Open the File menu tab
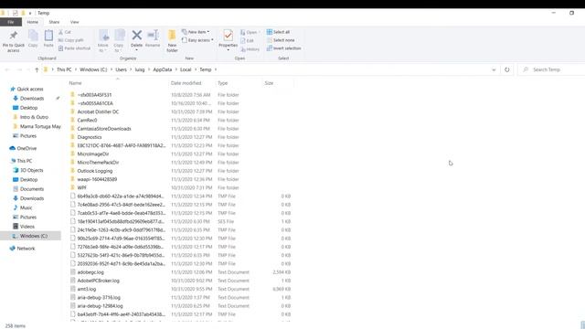This screenshot has width=585, height=329. pos(11,22)
